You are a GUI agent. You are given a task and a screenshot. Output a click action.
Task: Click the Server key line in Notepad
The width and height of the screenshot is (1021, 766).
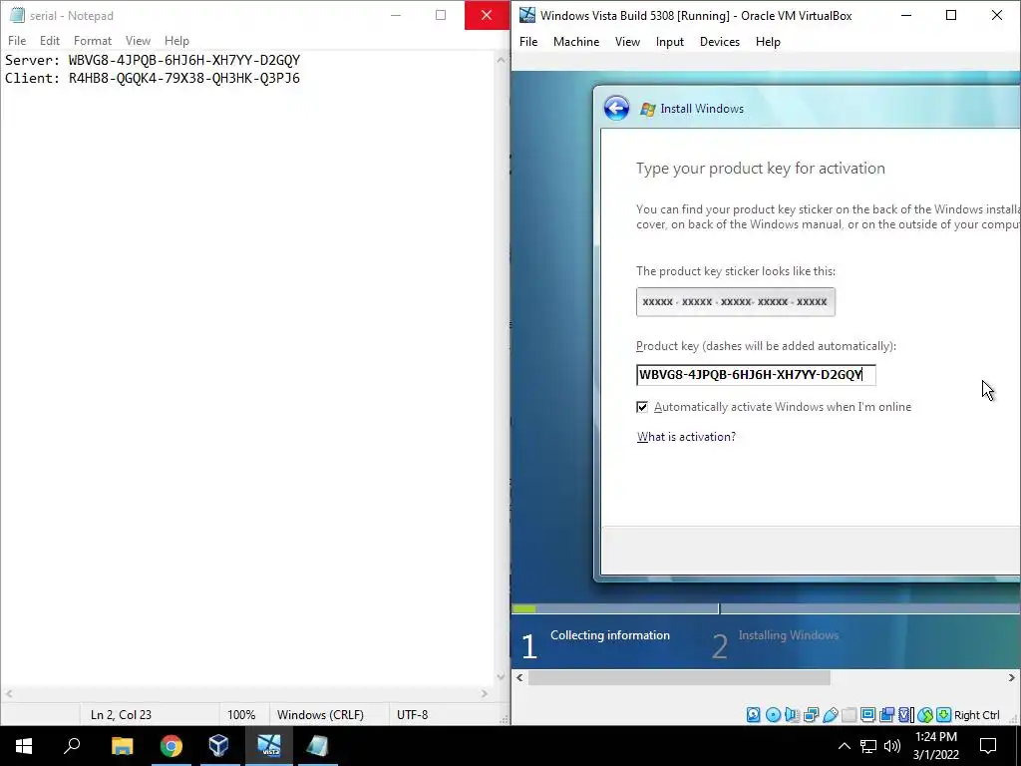point(153,60)
